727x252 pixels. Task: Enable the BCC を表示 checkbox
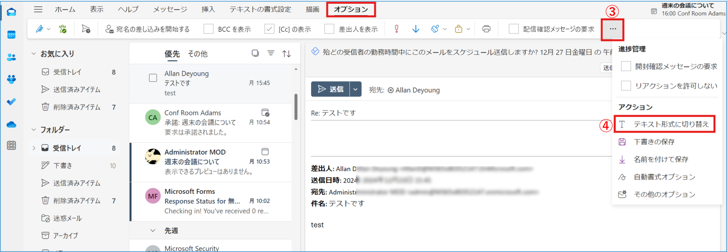209,29
